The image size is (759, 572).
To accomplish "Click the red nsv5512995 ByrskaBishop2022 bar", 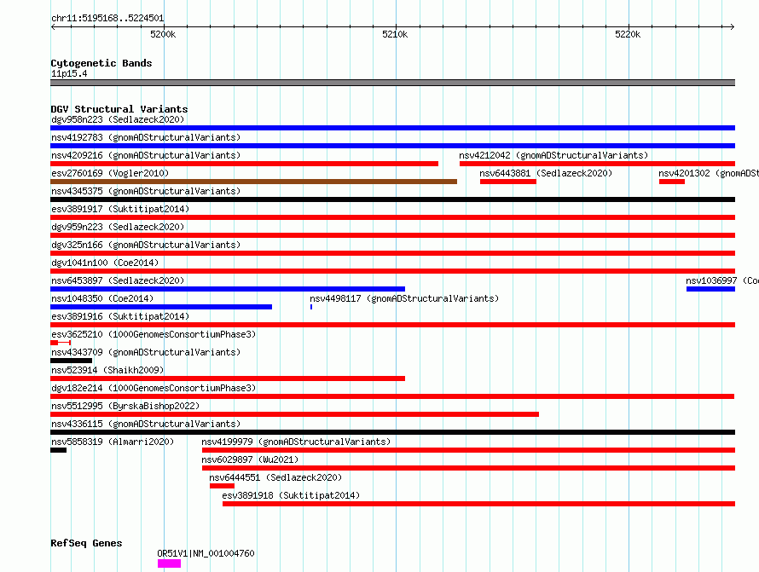I will coord(294,414).
